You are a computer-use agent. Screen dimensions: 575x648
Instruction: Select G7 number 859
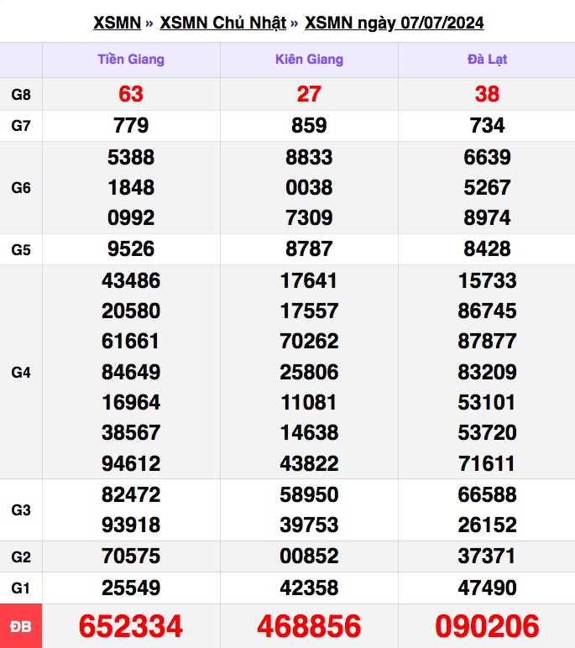[309, 125]
